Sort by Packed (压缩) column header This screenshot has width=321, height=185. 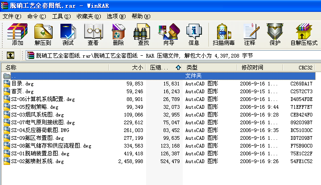click(164, 68)
